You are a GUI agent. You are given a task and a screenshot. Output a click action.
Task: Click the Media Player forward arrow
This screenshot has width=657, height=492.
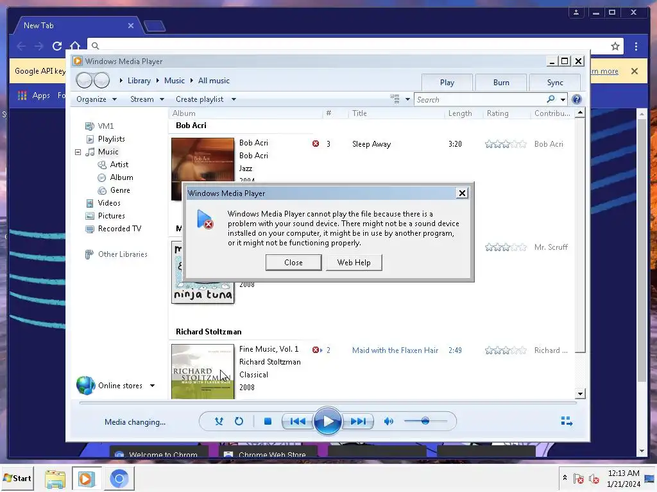[x=101, y=80]
